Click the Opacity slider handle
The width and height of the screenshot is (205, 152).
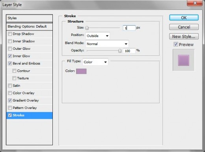click(x=120, y=51)
